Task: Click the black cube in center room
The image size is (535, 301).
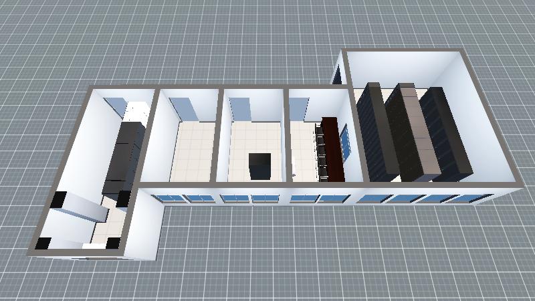Action: pyautogui.click(x=259, y=165)
